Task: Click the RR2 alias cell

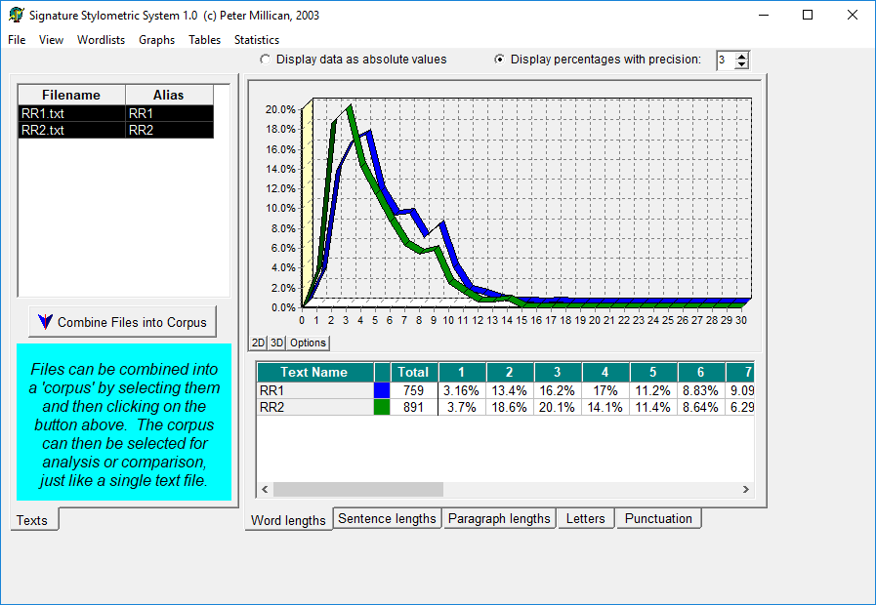Action: 170,130
